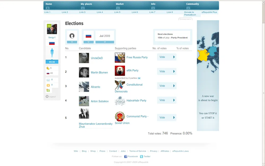265x166 pixels.
Task: Open the election type selector arrow
Action: coord(72,42)
